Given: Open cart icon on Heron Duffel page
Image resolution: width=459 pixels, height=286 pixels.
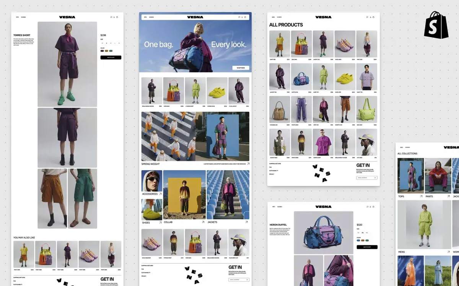Looking at the screenshot, I should tap(373, 207).
